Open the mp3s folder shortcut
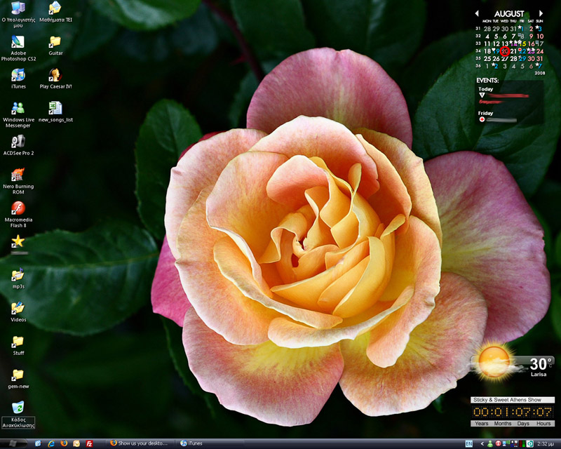 [18, 274]
